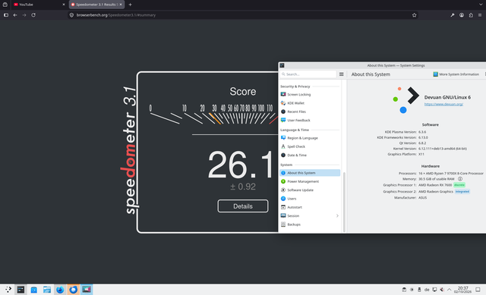Viewport: 486px width, 295px height.
Task: Click the AMD Radeon RX 7600 text
Action: (435, 185)
